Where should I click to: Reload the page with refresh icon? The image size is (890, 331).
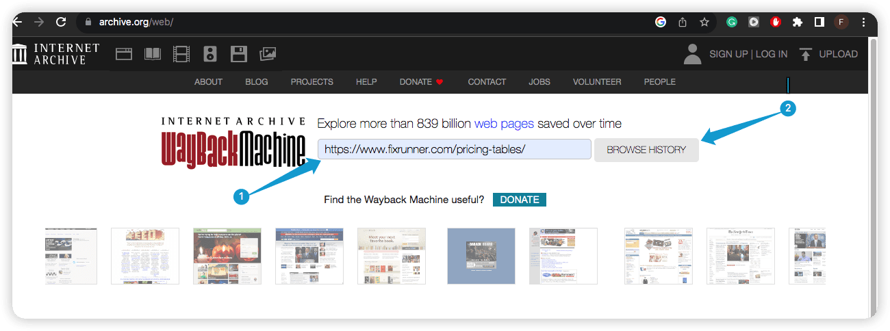pos(61,22)
